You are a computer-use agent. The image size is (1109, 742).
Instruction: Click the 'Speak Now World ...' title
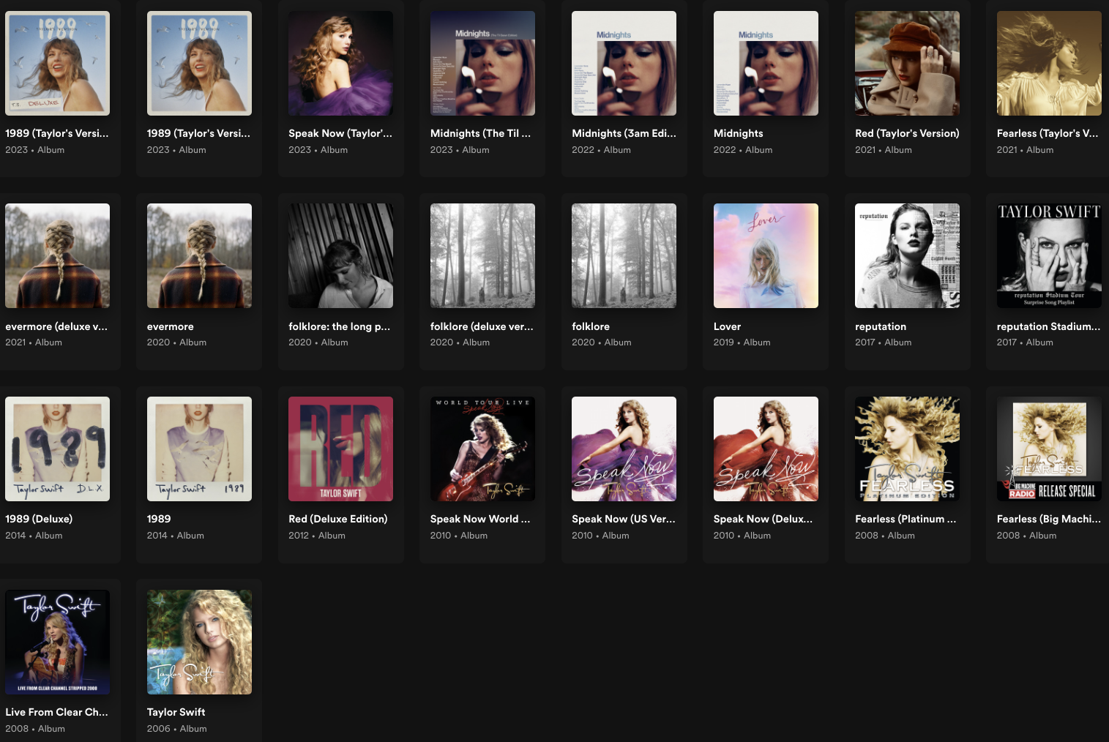coord(480,519)
